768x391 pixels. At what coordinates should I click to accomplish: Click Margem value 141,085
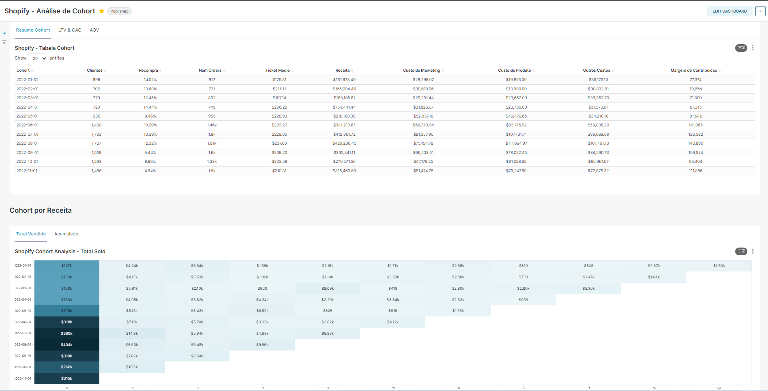[x=695, y=125]
